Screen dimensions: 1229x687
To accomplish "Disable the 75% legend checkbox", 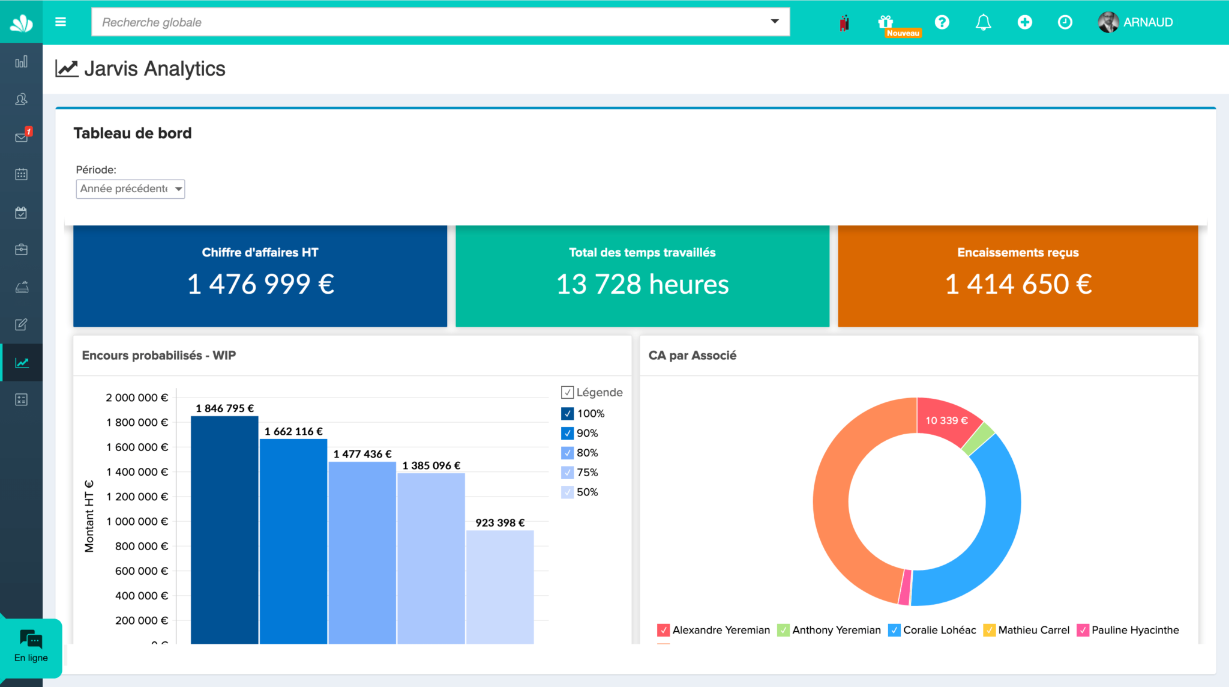I will click(566, 472).
